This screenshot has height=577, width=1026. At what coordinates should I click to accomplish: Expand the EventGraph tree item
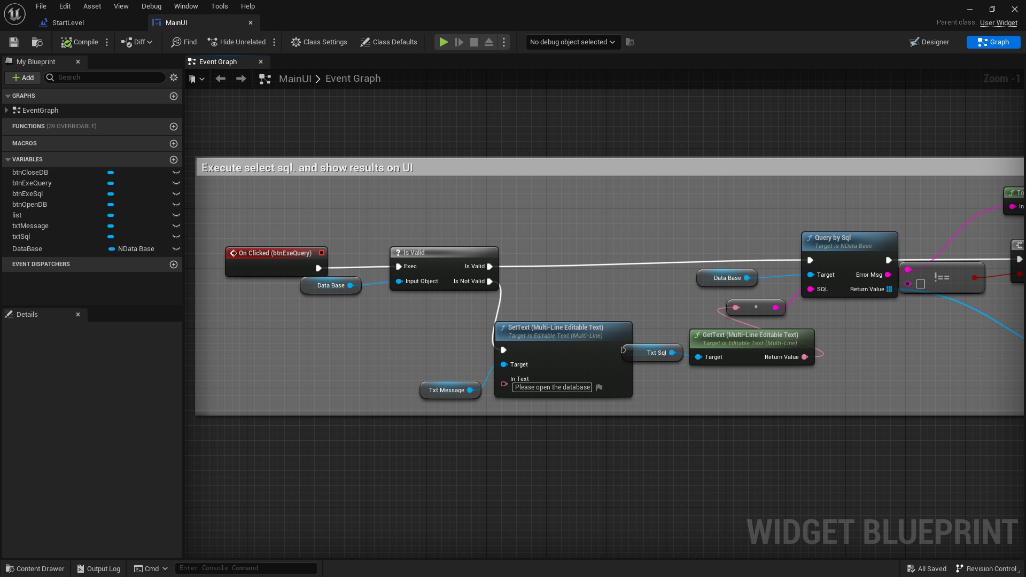6,111
